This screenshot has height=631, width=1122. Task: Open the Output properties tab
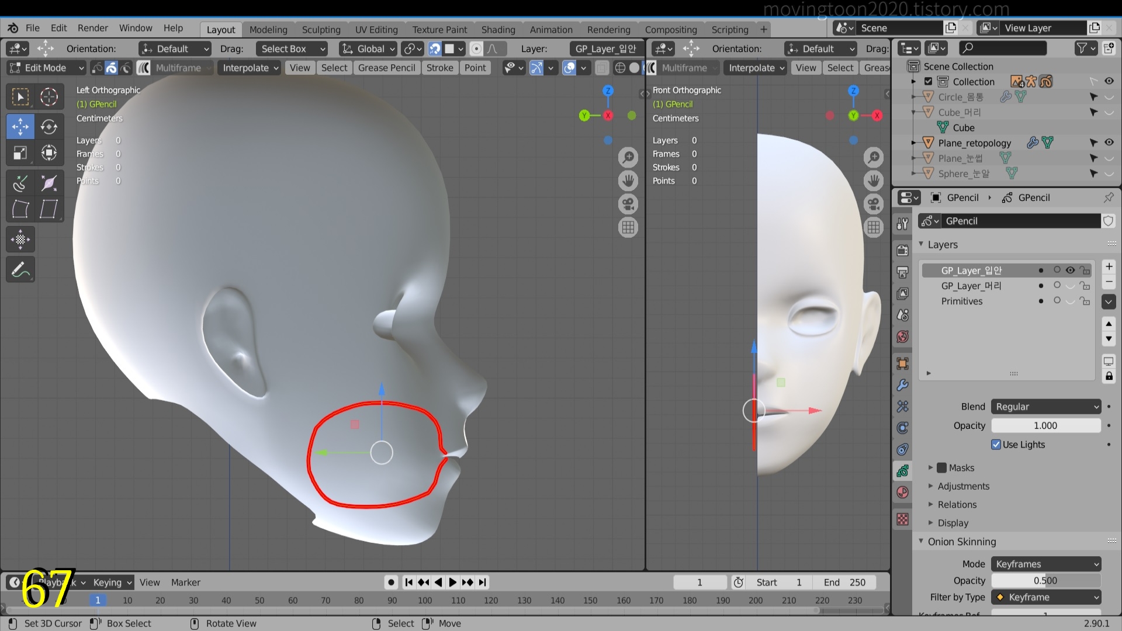point(902,272)
